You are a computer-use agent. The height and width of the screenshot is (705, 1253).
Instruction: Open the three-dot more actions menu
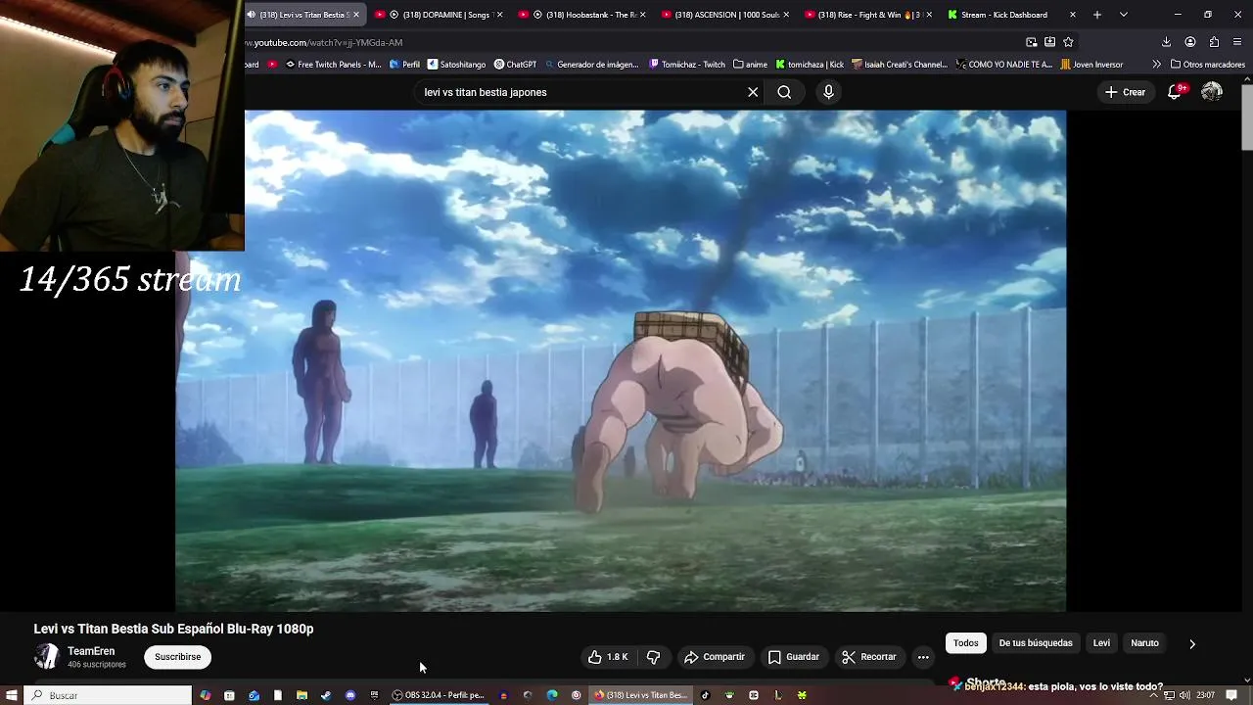923,657
